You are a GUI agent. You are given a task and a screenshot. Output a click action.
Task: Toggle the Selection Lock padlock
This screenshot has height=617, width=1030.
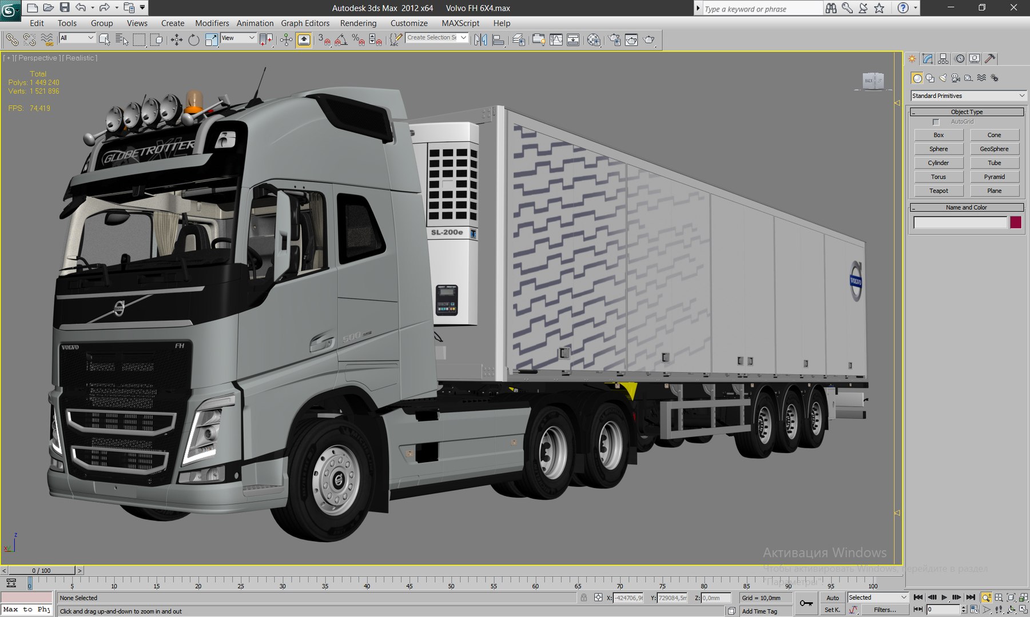click(x=583, y=598)
